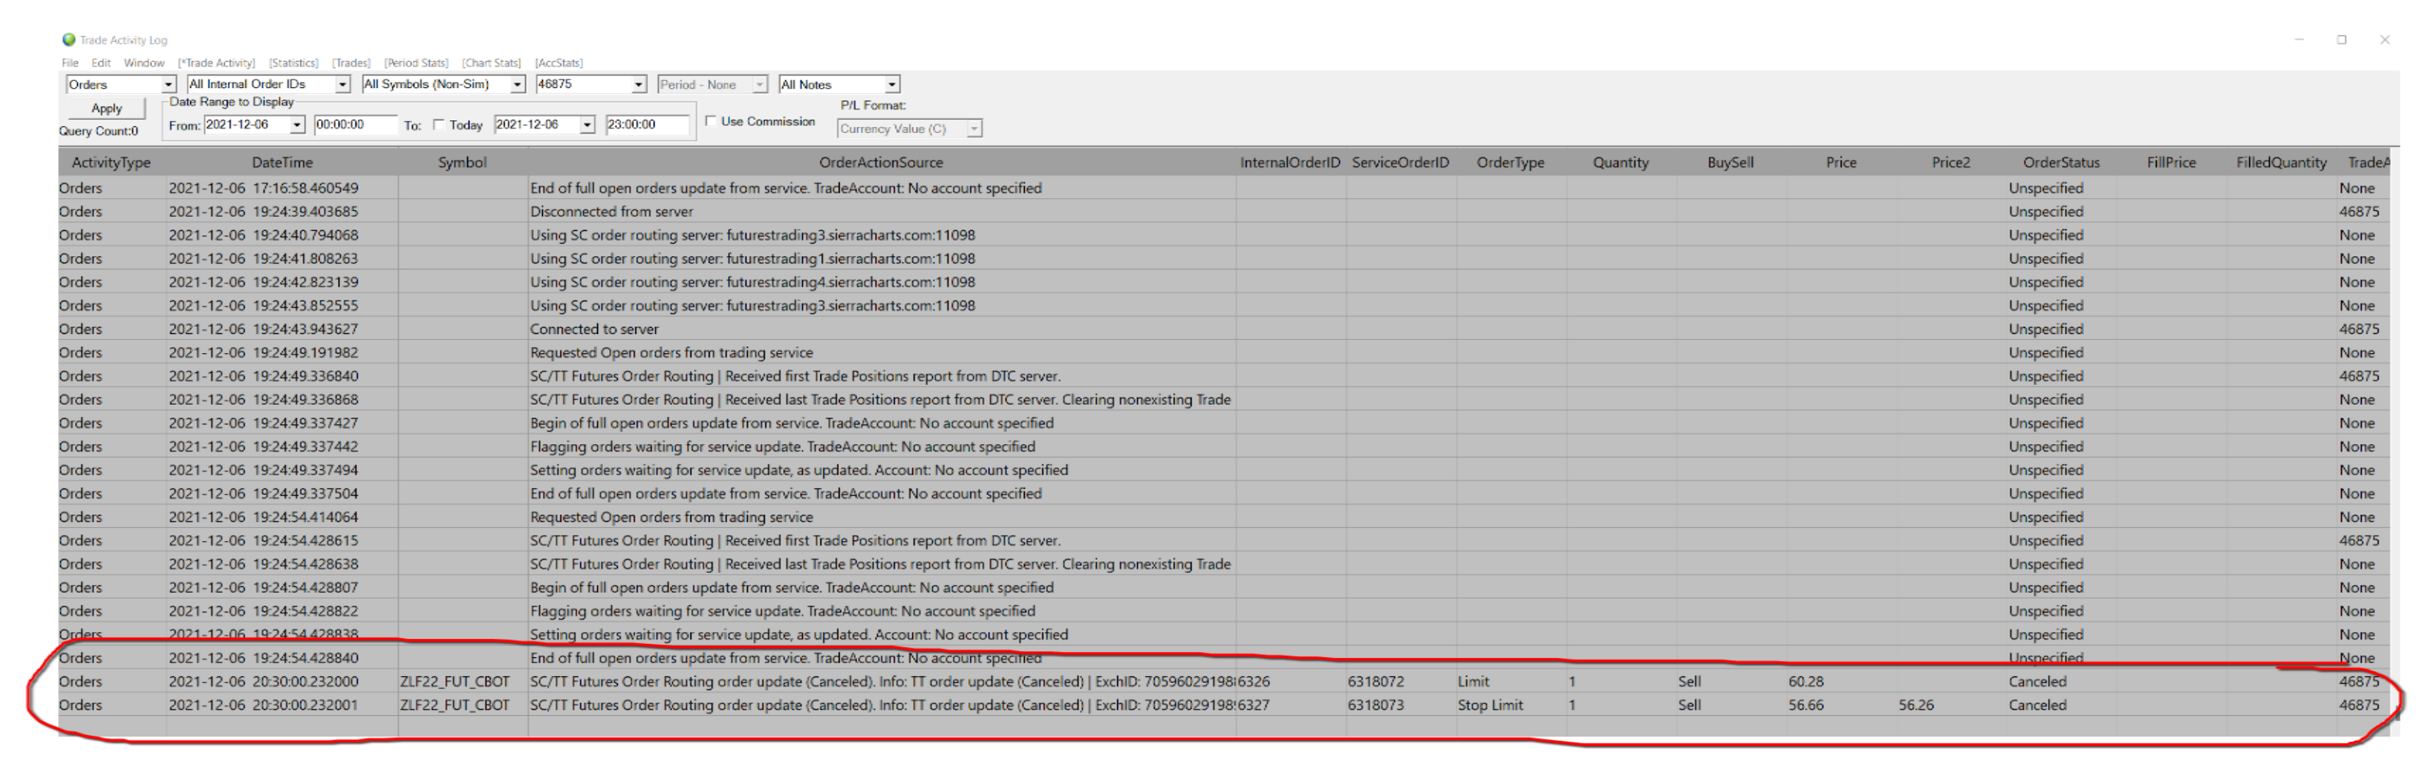Screen dimensions: 2427x771
Task: Open the File menu
Action: tap(71, 63)
